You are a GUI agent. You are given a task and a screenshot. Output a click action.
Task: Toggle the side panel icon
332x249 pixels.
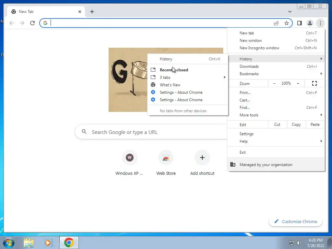(x=299, y=23)
